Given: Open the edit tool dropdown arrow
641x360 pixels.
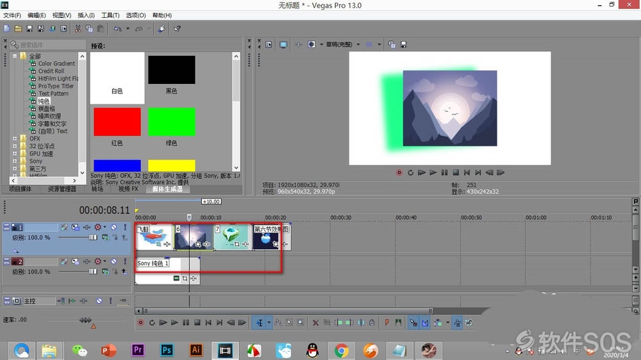Looking at the screenshot, I should (269, 322).
